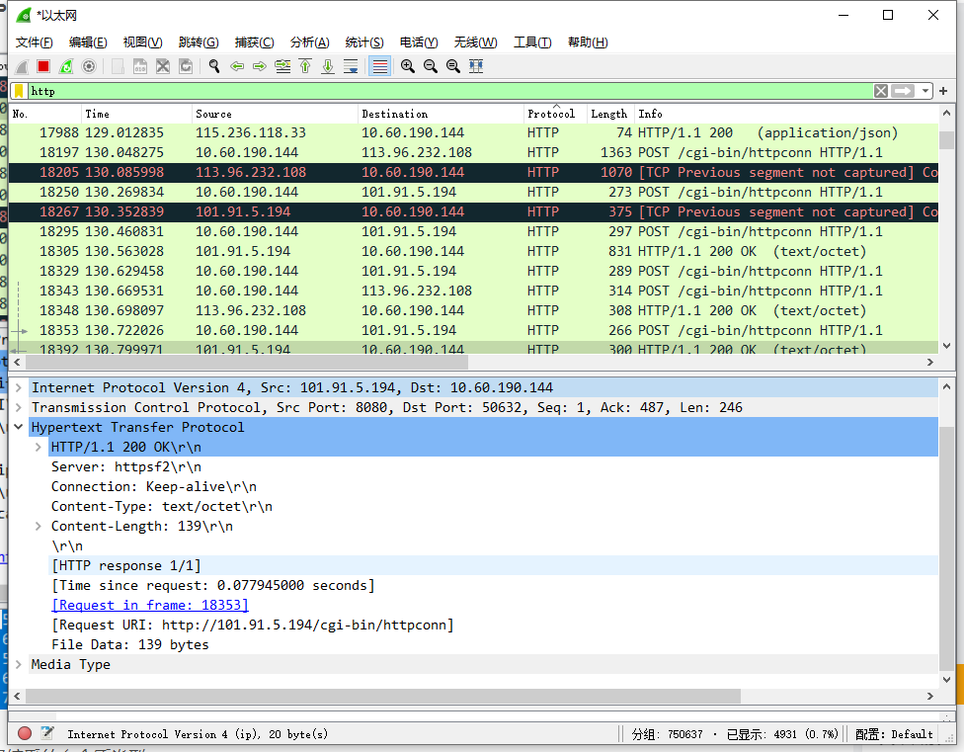Open the 分析(A) menu
The width and height of the screenshot is (964, 752).
click(x=310, y=42)
